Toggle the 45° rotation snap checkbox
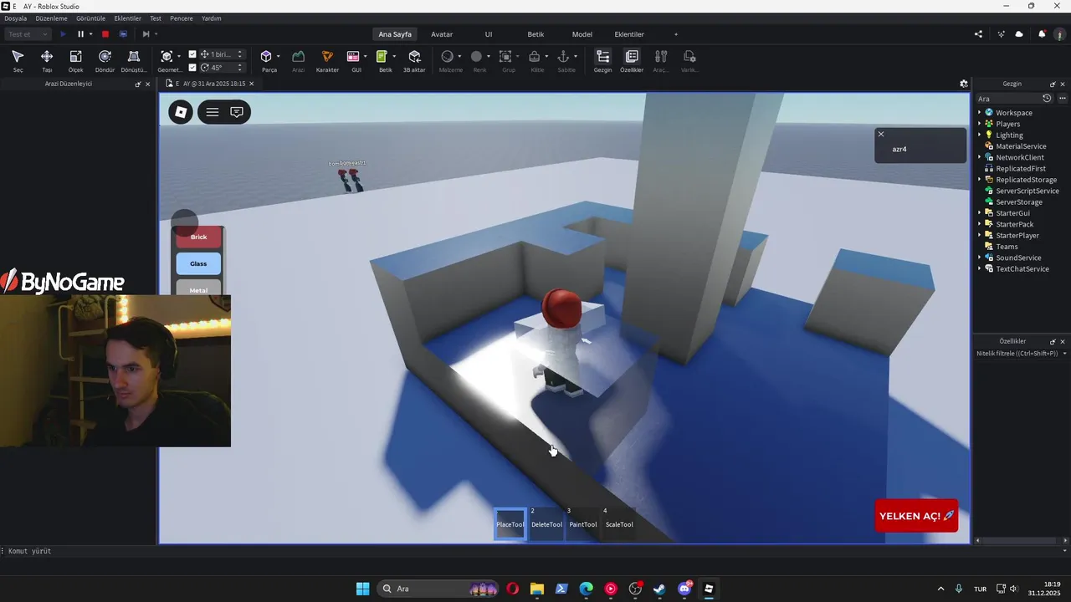The width and height of the screenshot is (1071, 602). pos(192,68)
